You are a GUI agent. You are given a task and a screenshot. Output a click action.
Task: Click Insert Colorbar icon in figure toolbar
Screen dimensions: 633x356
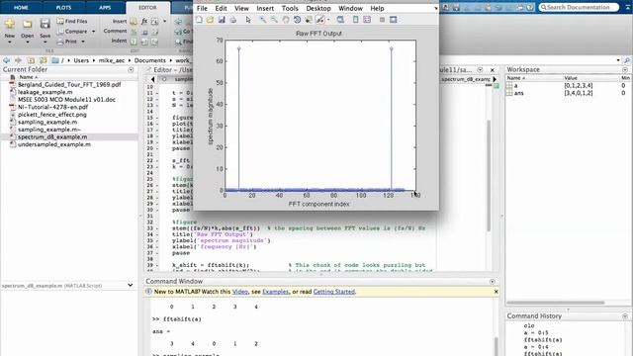tap(355, 20)
